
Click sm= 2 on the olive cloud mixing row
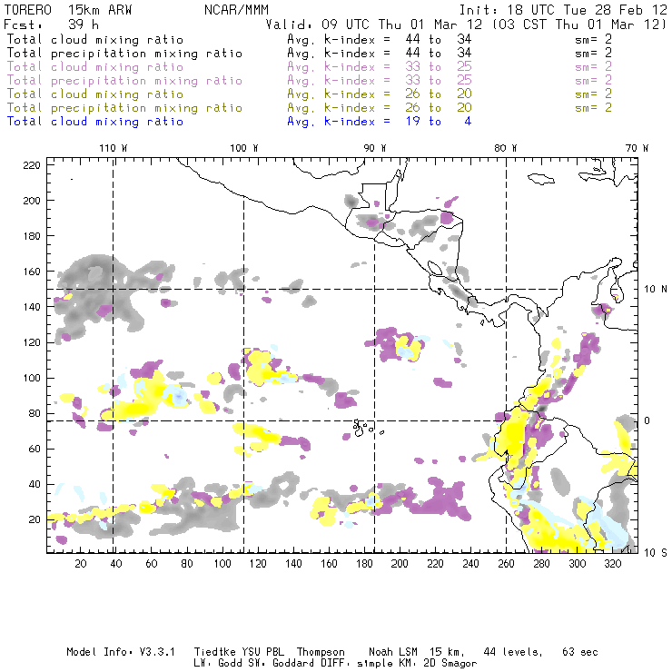(x=593, y=94)
